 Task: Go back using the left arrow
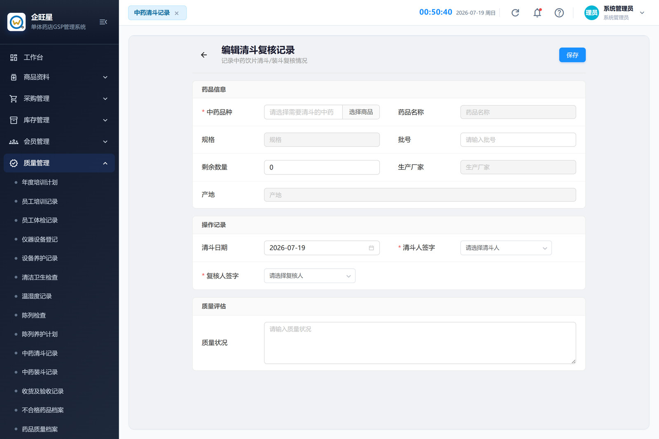click(x=204, y=55)
